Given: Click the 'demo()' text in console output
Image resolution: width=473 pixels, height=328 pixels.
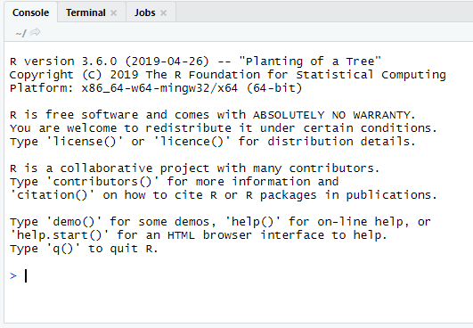Looking at the screenshot, I should 74,221.
